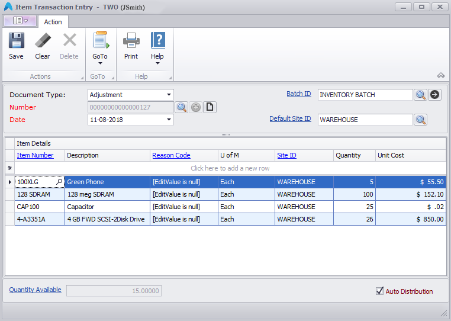The image size is (451, 321).
Task: Click the plus icon next to Number
Action: (x=196, y=107)
